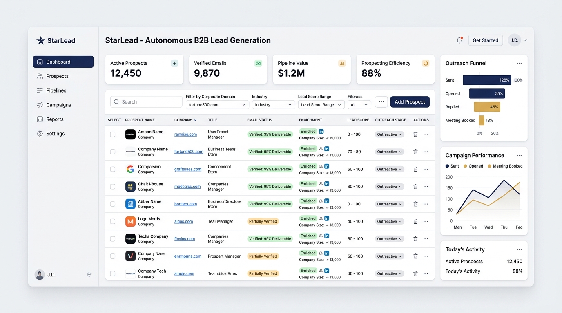Delete the Comparsion prospect row
562x313 pixels.
415,169
